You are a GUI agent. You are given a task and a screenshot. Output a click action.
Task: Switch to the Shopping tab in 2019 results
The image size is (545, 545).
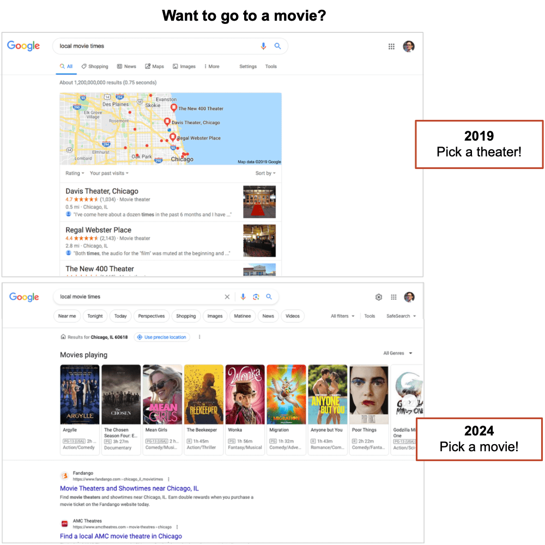click(94, 66)
